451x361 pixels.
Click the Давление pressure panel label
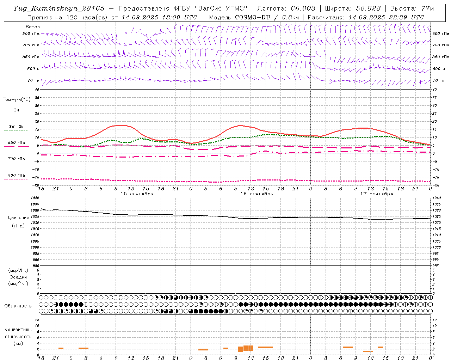pyautogui.click(x=18, y=218)
